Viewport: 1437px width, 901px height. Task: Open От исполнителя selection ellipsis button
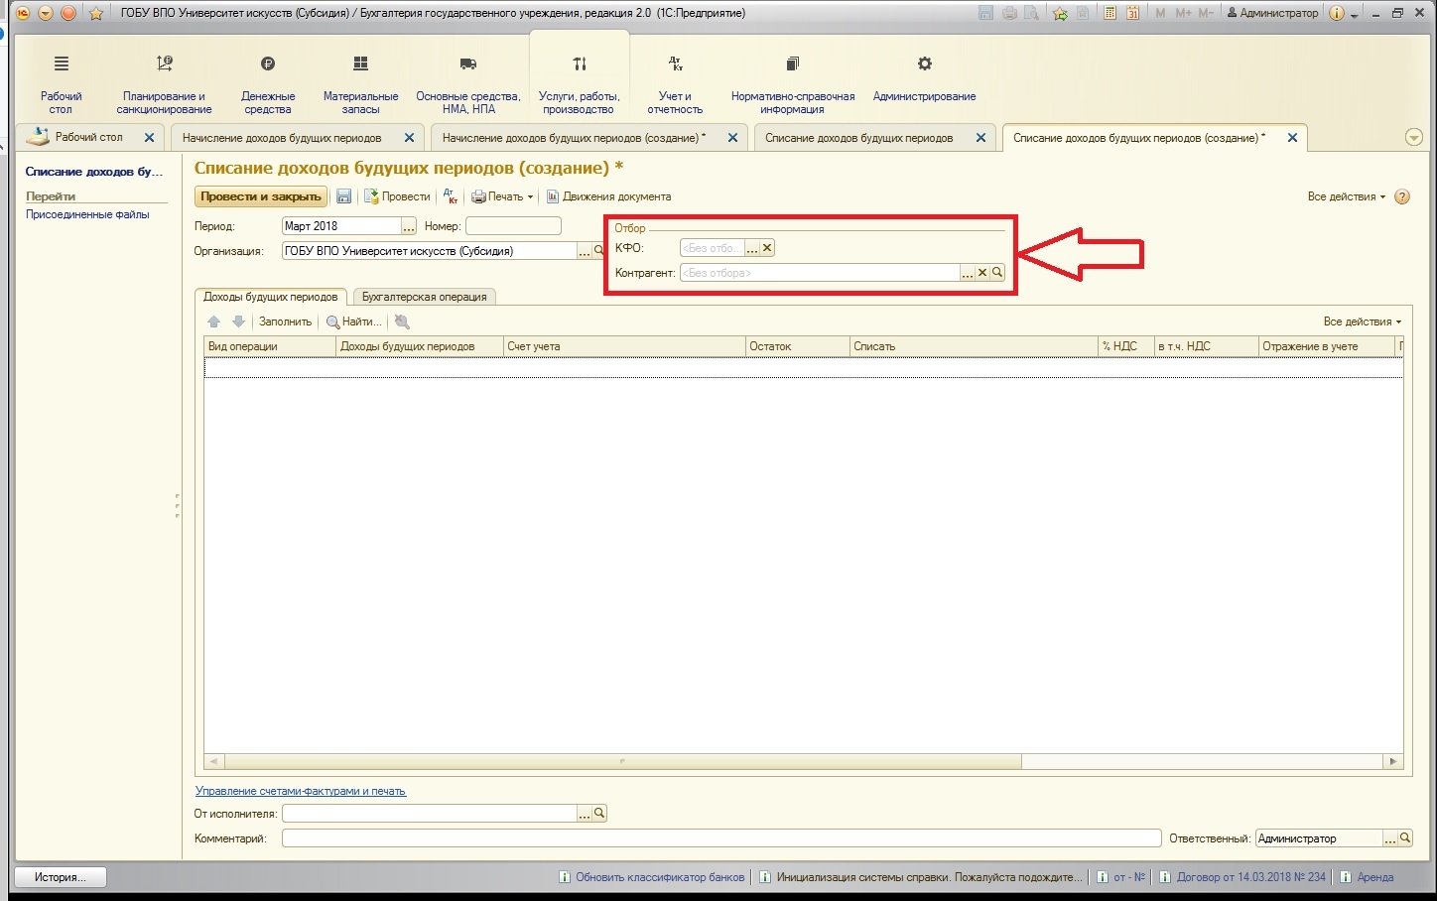585,814
